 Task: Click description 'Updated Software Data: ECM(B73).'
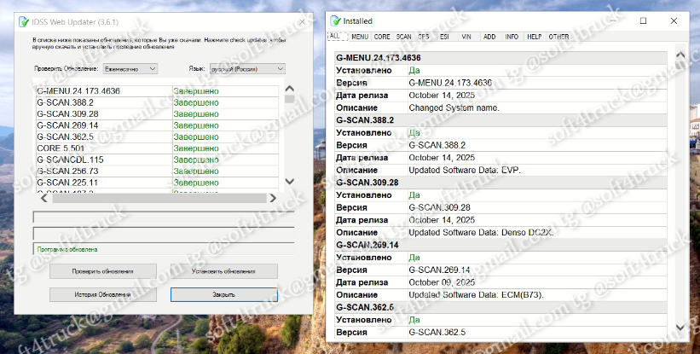[477, 295]
